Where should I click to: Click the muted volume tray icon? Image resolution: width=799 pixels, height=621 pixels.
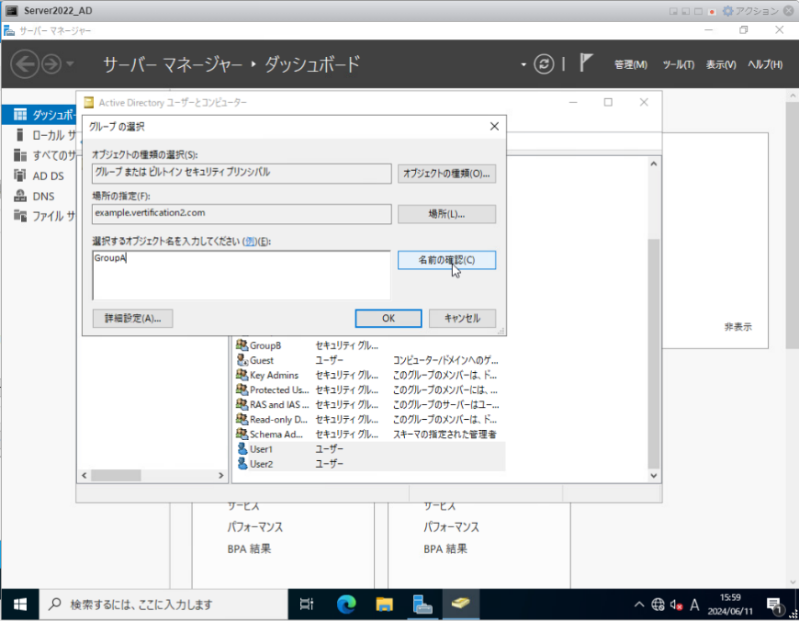tap(676, 604)
